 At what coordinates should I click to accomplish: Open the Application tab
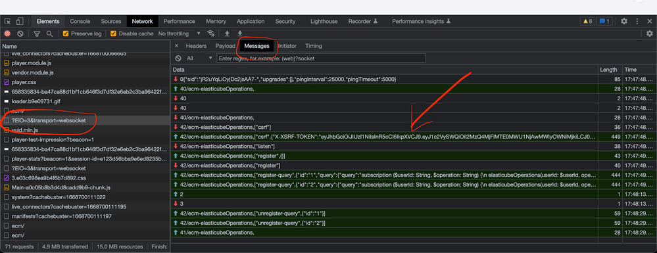click(251, 21)
